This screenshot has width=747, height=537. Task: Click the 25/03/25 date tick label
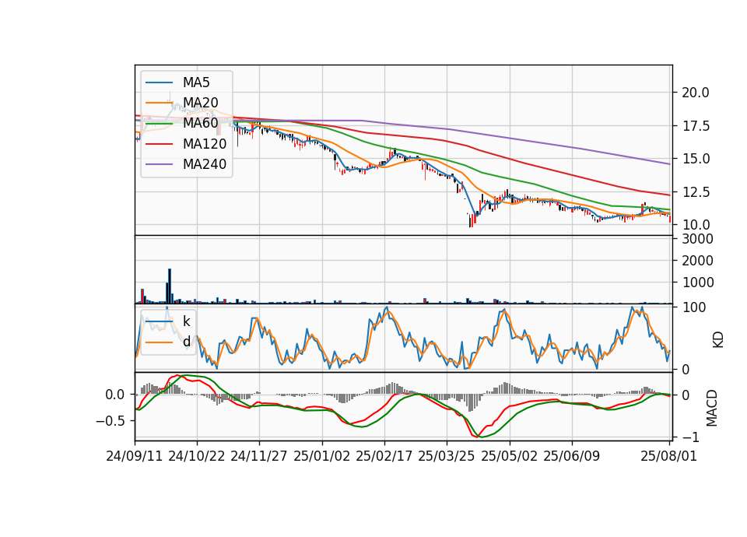447,457
